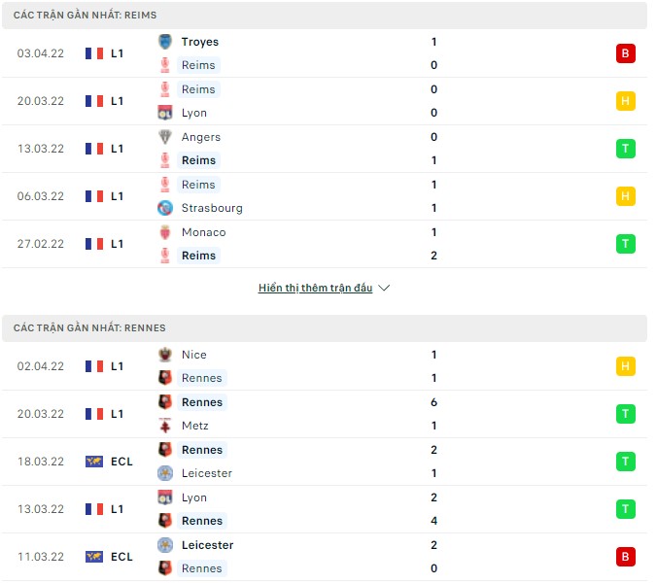Open the Monaco team link
This screenshot has width=657, height=583.
(x=203, y=232)
